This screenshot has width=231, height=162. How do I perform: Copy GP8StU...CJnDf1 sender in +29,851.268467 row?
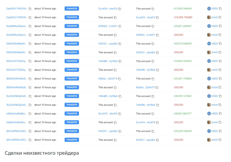(x=120, y=26)
